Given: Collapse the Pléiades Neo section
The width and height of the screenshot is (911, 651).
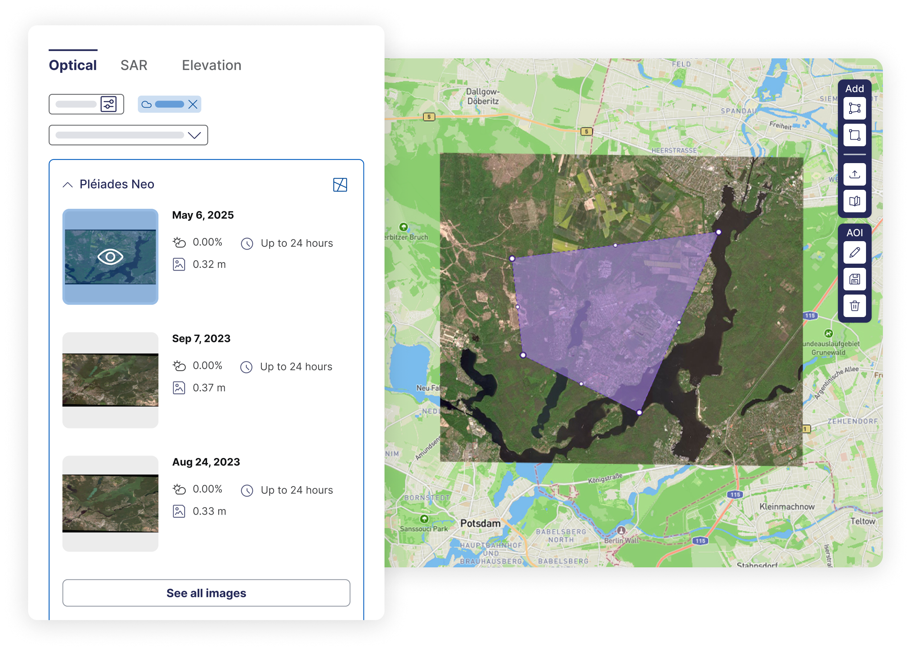Looking at the screenshot, I should point(68,185).
